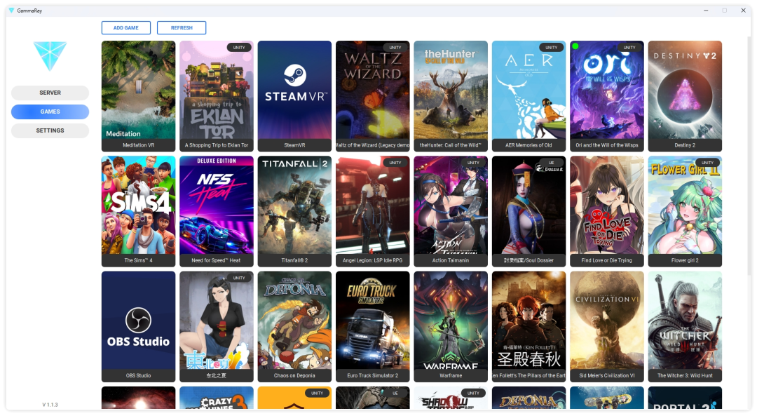Click the UNITY badge on AER tile
This screenshot has height=416, width=757.
(x=551, y=48)
